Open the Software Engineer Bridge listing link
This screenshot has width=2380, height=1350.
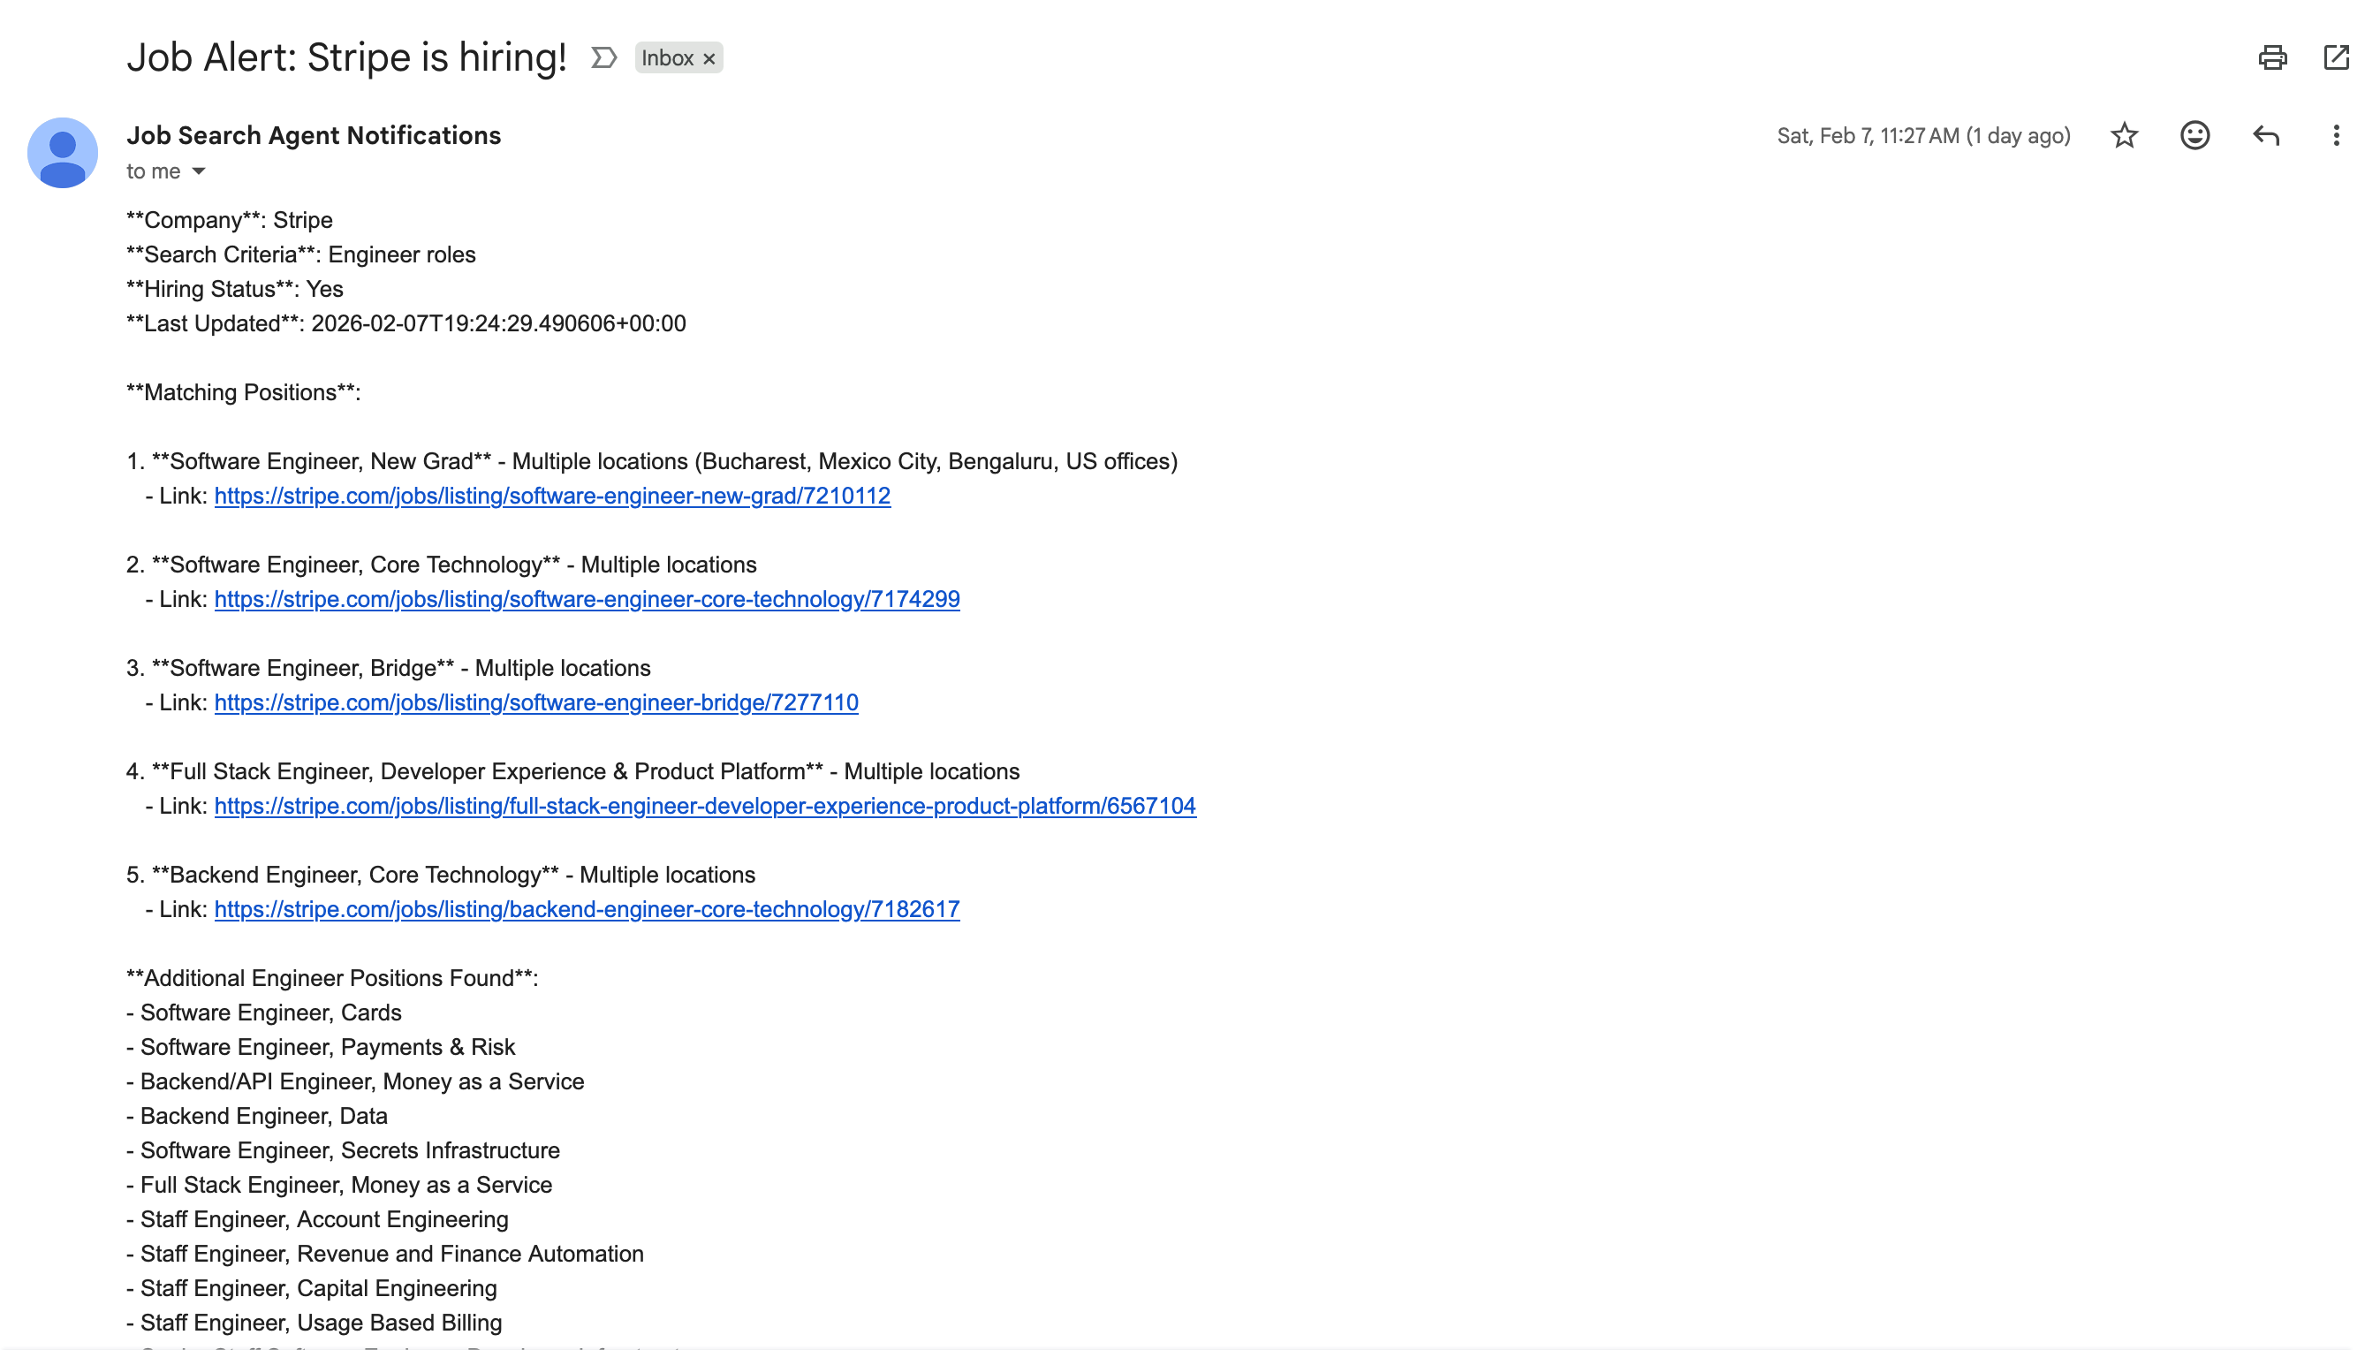tap(536, 702)
